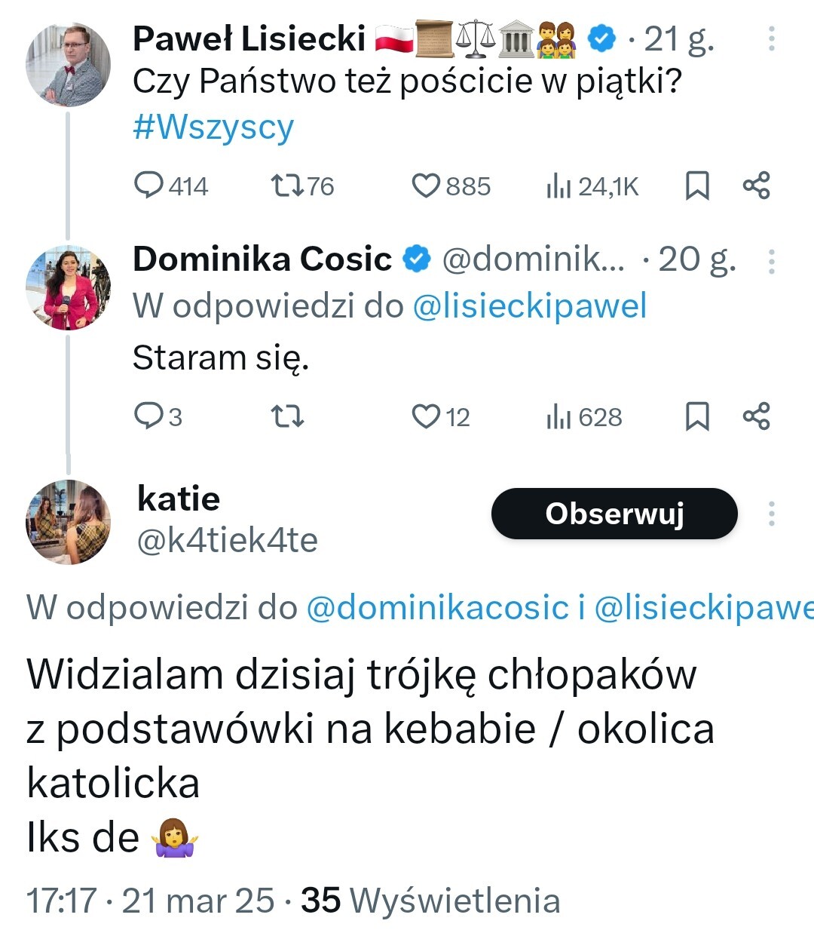Repost Paweł Lisiecki's post
Viewport: 814px width, 933px height.
(286, 186)
